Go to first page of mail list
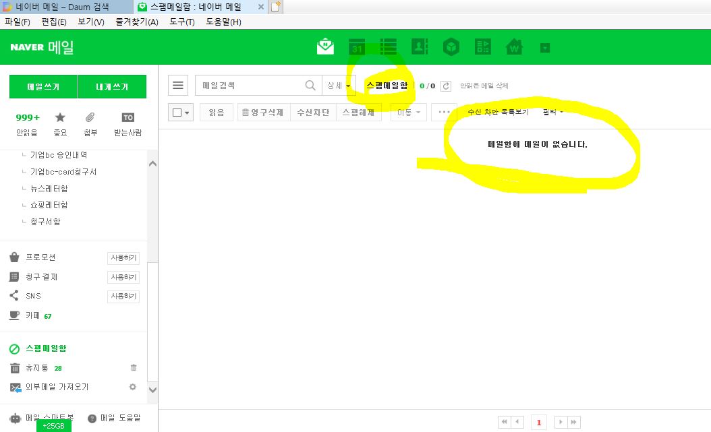Viewport: 711px width, 432px height. 504,422
